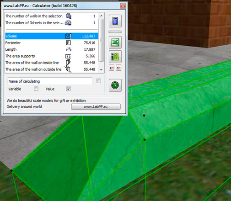The width and height of the screenshot is (231, 201).
Task: Click the green table report icon button
Action: [115, 57]
